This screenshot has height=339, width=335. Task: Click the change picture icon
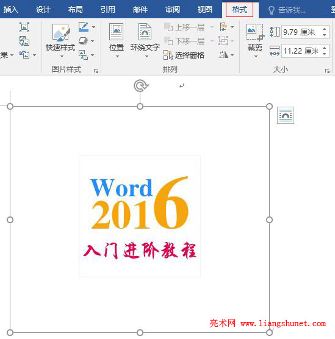click(x=24, y=41)
